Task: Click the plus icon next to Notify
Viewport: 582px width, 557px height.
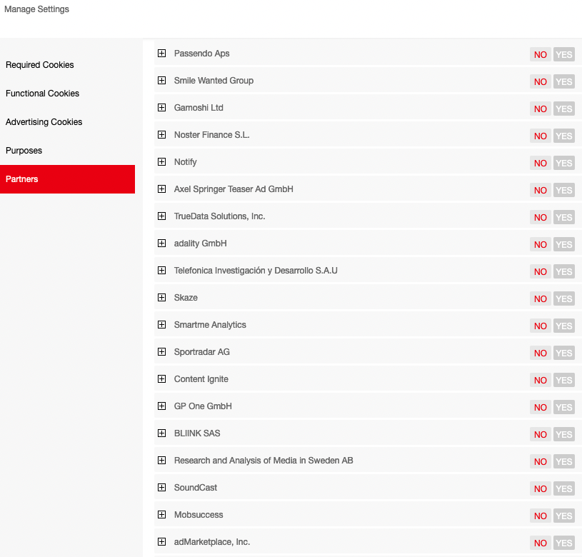Action: 161,162
